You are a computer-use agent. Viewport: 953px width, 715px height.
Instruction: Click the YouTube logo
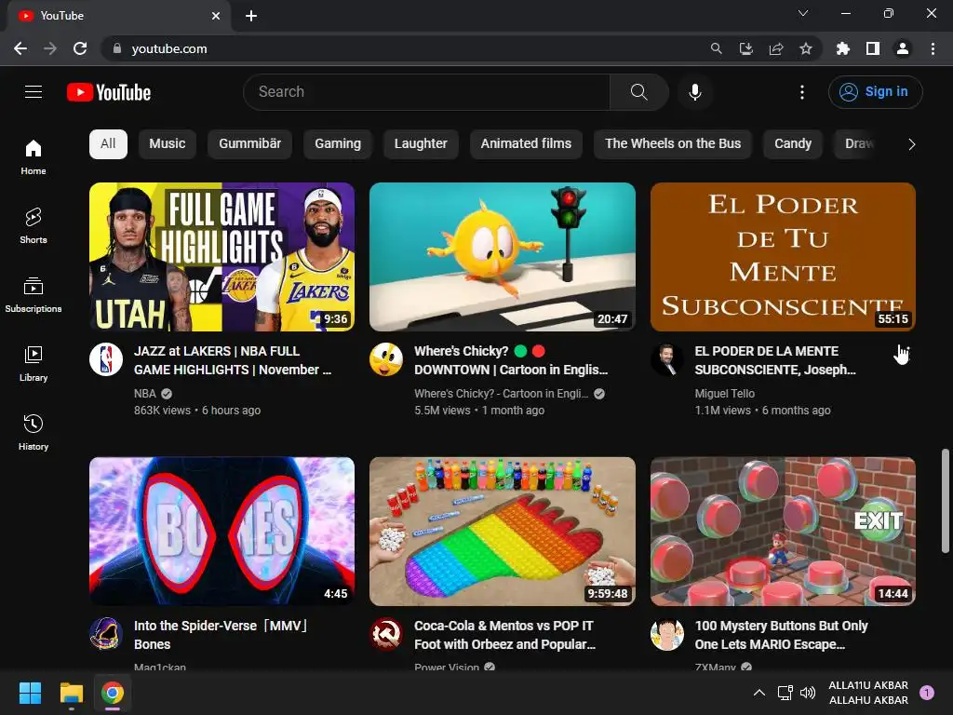coord(109,92)
